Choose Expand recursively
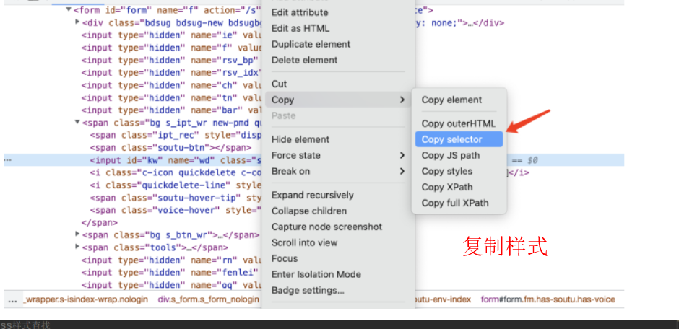Image resolution: width=679 pixels, height=329 pixels. [312, 195]
